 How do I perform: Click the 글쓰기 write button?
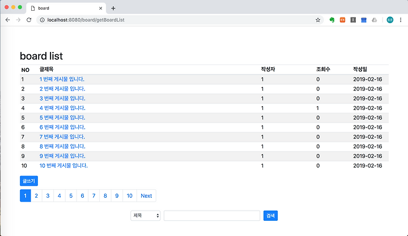point(29,181)
